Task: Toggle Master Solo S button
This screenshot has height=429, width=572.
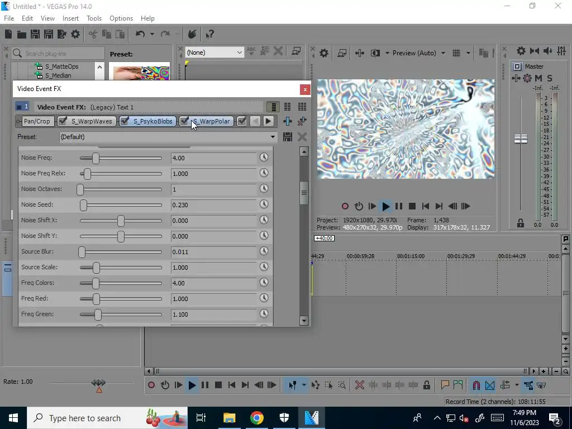Action: pos(550,78)
